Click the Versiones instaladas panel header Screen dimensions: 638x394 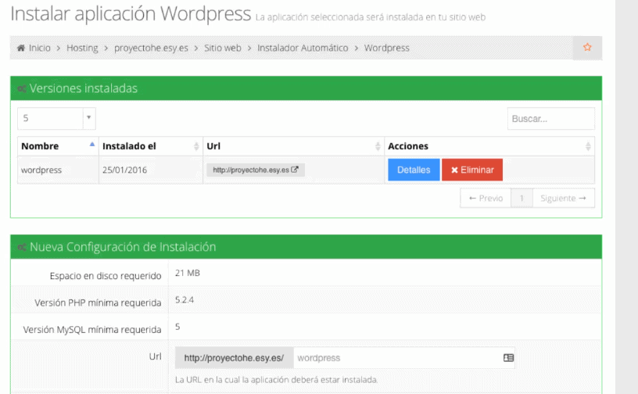point(306,88)
